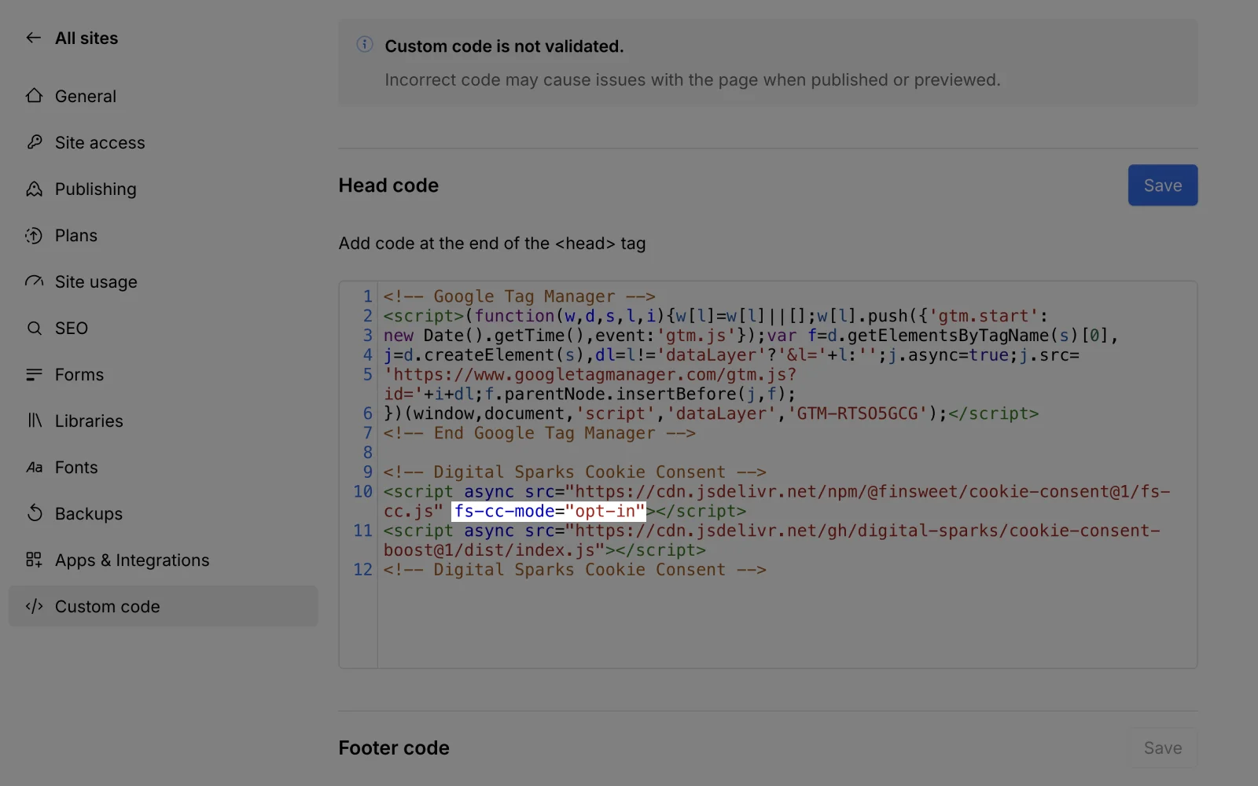Click the Apps & Integrations grid icon

pos(34,560)
